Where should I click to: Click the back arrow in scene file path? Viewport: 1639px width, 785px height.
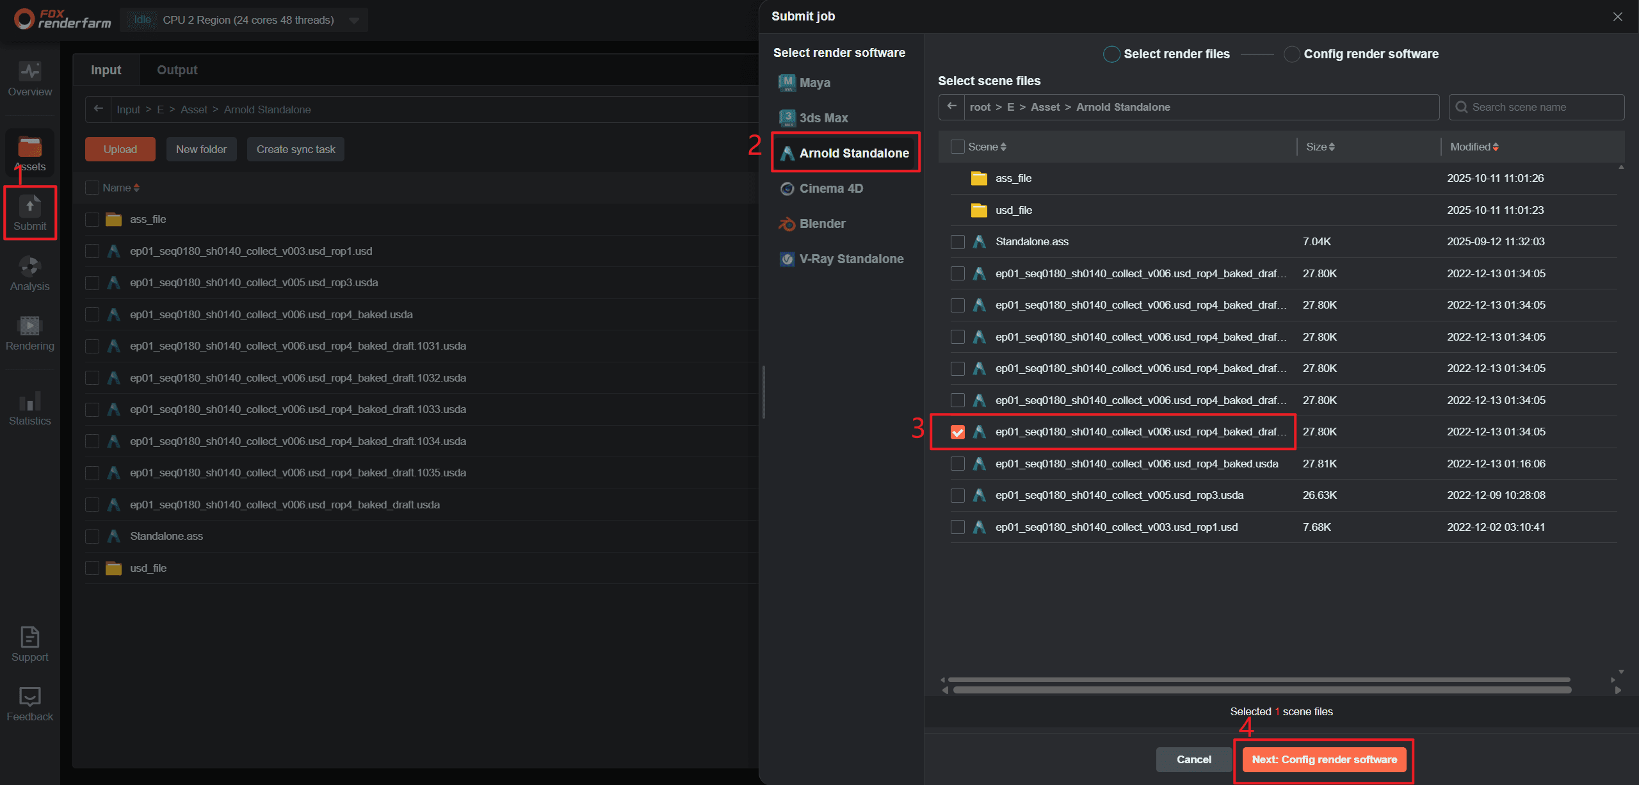coord(952,107)
